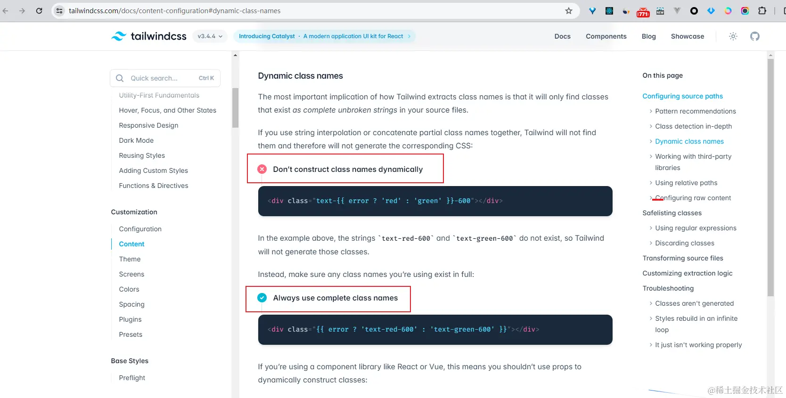Click the sidebar scrollbar thumb

(x=235, y=108)
